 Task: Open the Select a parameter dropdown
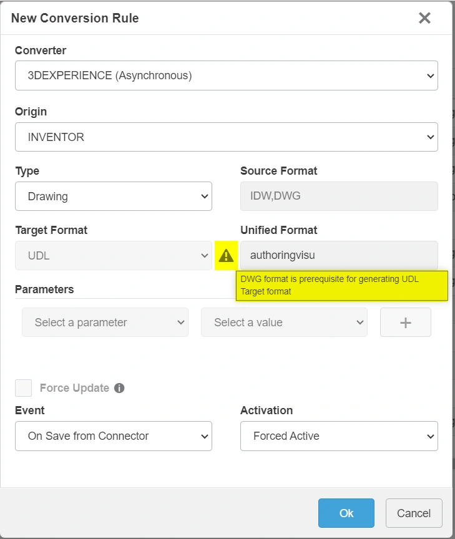coord(105,323)
